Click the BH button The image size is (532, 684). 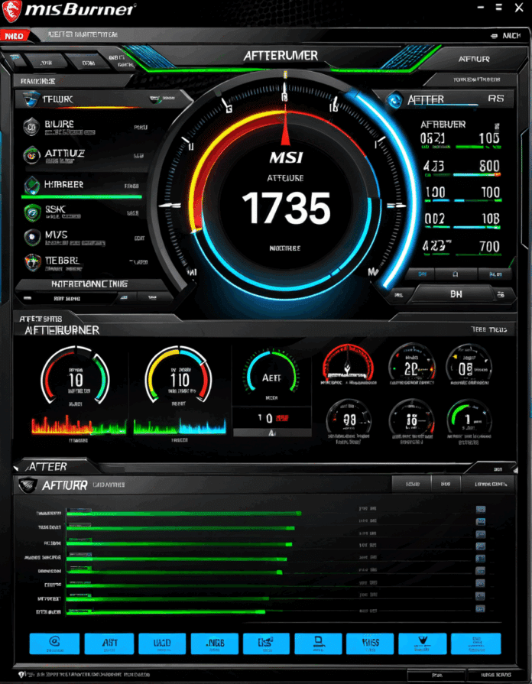point(456,294)
